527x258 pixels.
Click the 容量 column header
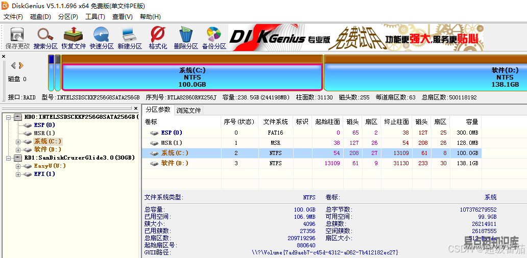466,122
